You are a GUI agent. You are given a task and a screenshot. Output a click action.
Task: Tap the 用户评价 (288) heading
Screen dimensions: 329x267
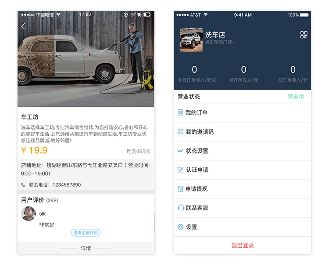(x=39, y=200)
